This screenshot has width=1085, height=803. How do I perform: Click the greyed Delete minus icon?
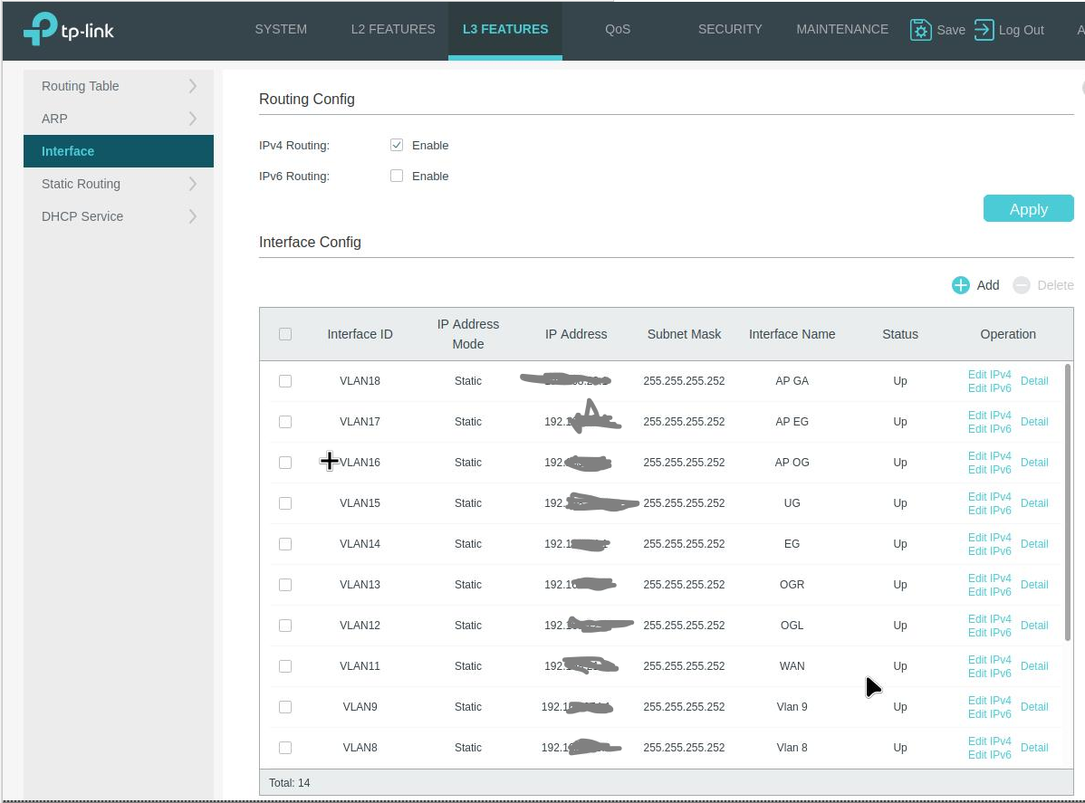(1022, 285)
